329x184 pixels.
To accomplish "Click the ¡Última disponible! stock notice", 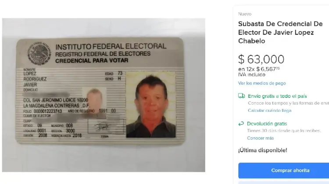I will pos(262,150).
